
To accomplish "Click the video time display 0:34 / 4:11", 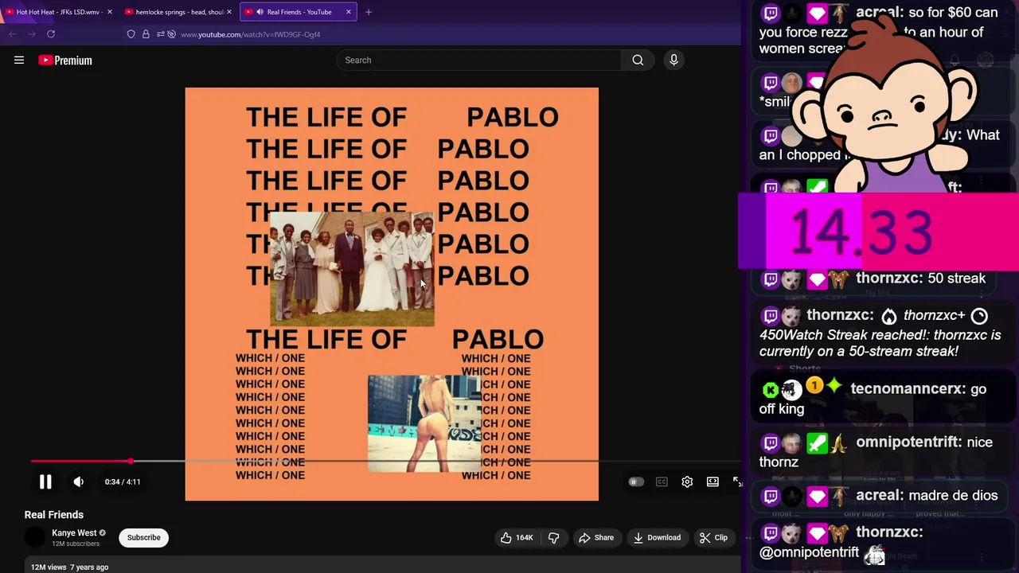I will tap(123, 481).
